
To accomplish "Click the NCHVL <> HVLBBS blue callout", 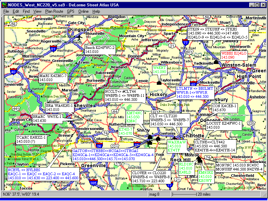I will [x=43, y=174].
